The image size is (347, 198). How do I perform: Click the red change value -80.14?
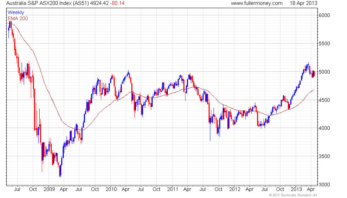[x=117, y=3]
